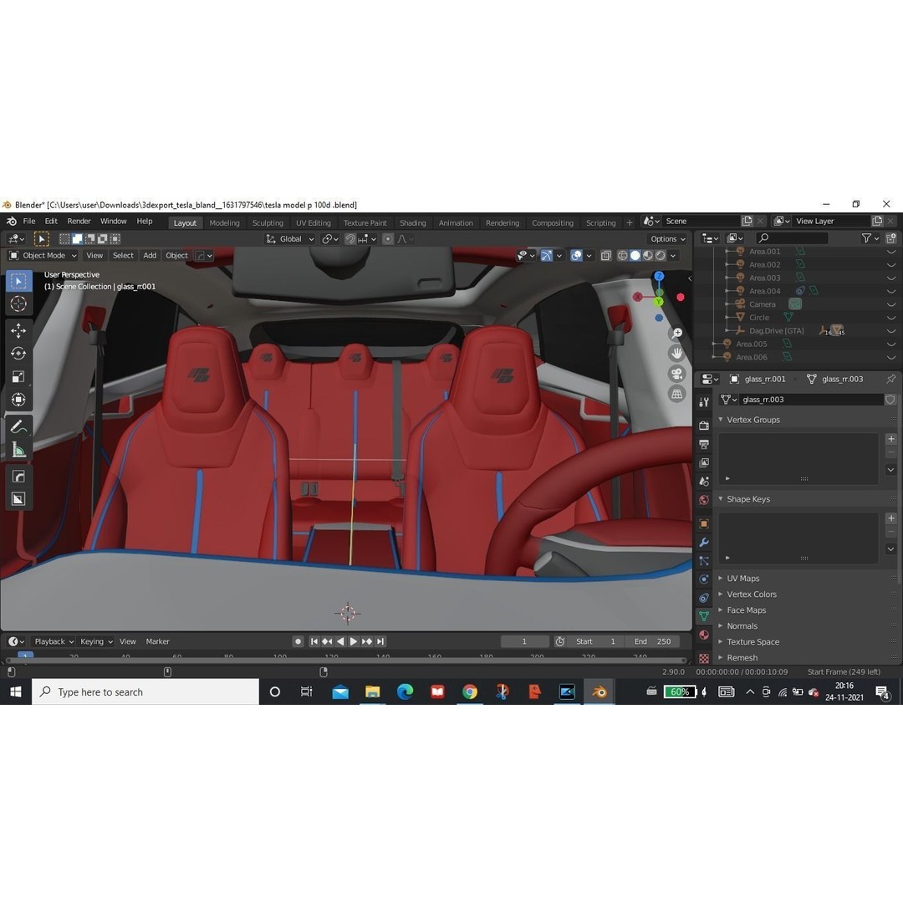Screen dimensions: 903x903
Task: Add a new vertex group
Action: click(x=891, y=439)
